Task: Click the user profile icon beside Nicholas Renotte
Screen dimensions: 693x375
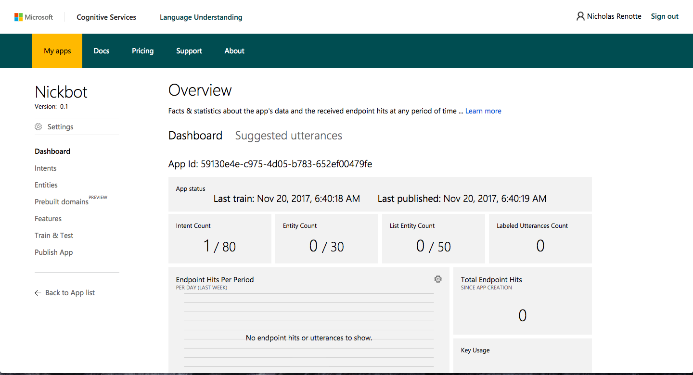Action: (x=580, y=16)
